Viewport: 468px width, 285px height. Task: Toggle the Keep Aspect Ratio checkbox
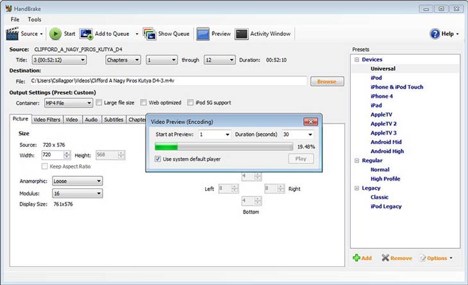click(x=44, y=167)
